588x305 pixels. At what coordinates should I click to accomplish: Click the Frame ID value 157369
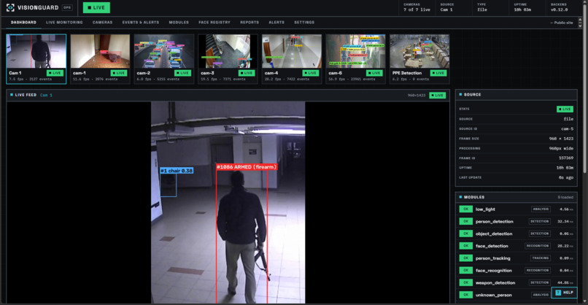point(566,158)
